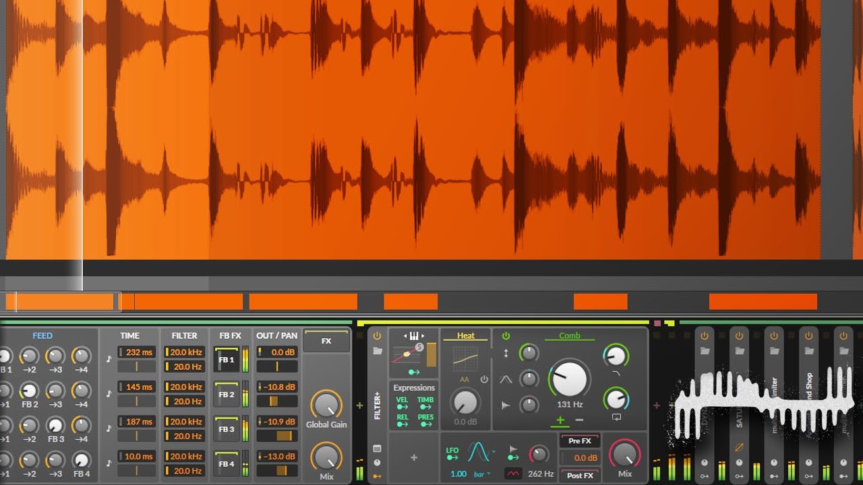Toggle the Filter+ device power icon

[x=377, y=335]
